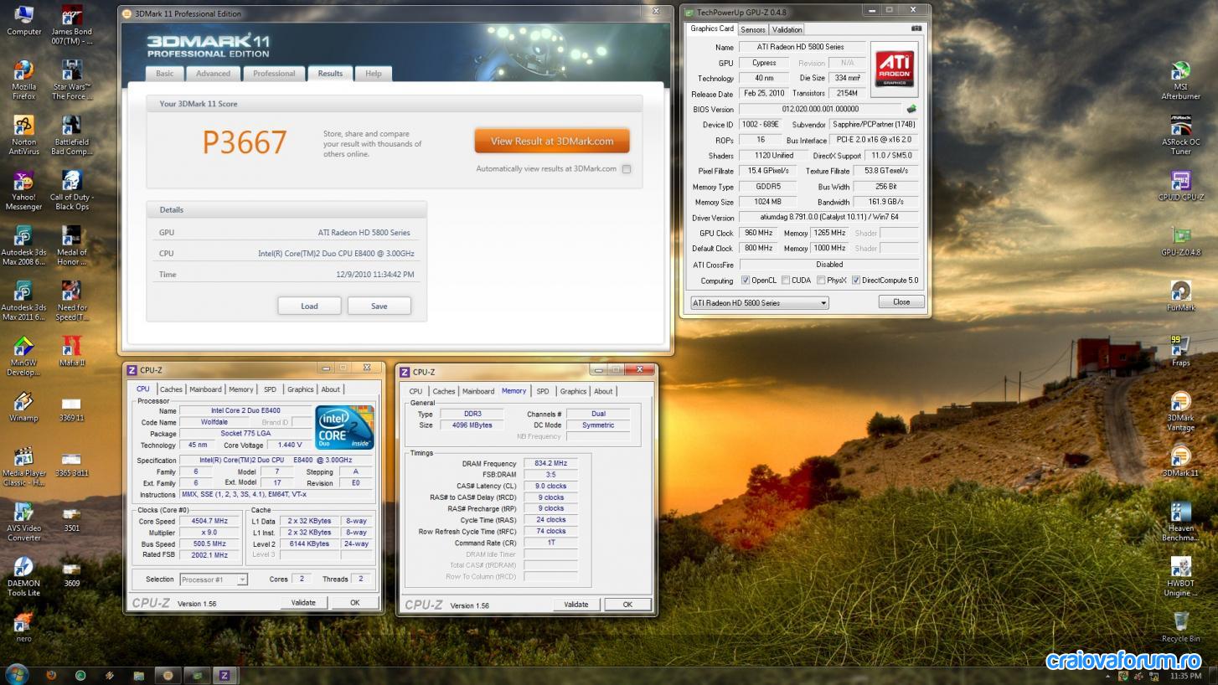Click GPU-Z BIOS save chip icon
Screen dimensions: 1218x685
911,109
